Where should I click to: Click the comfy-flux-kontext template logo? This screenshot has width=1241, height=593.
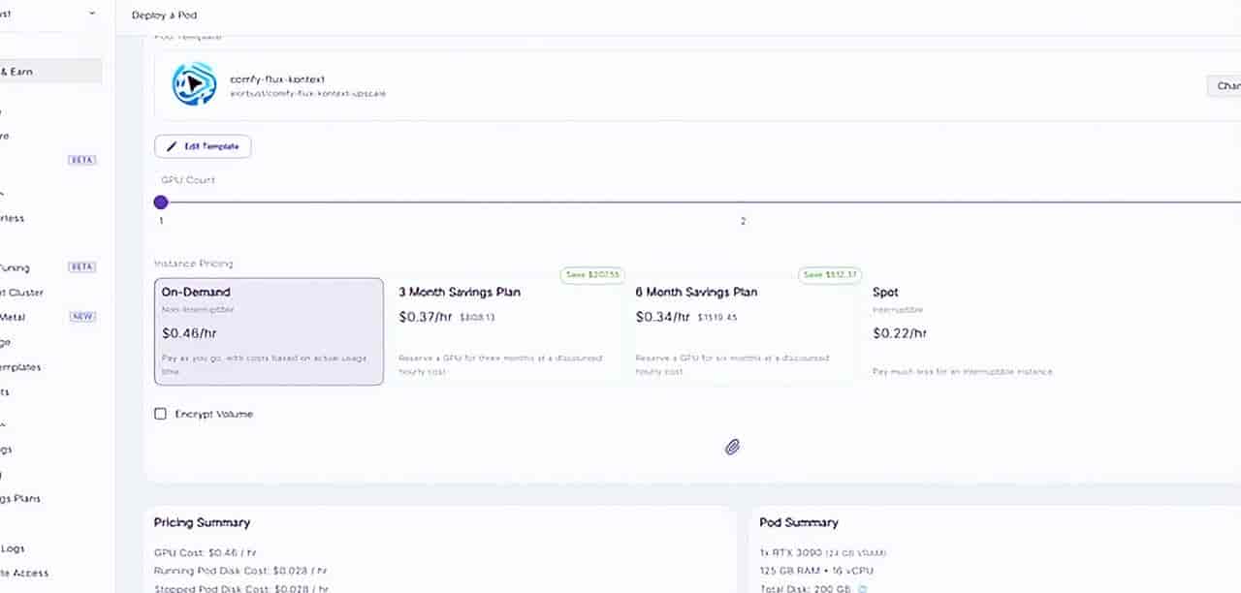coord(194,84)
